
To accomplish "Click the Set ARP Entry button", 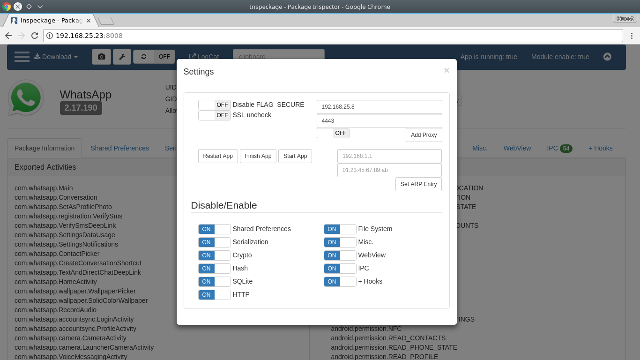I will (x=419, y=184).
